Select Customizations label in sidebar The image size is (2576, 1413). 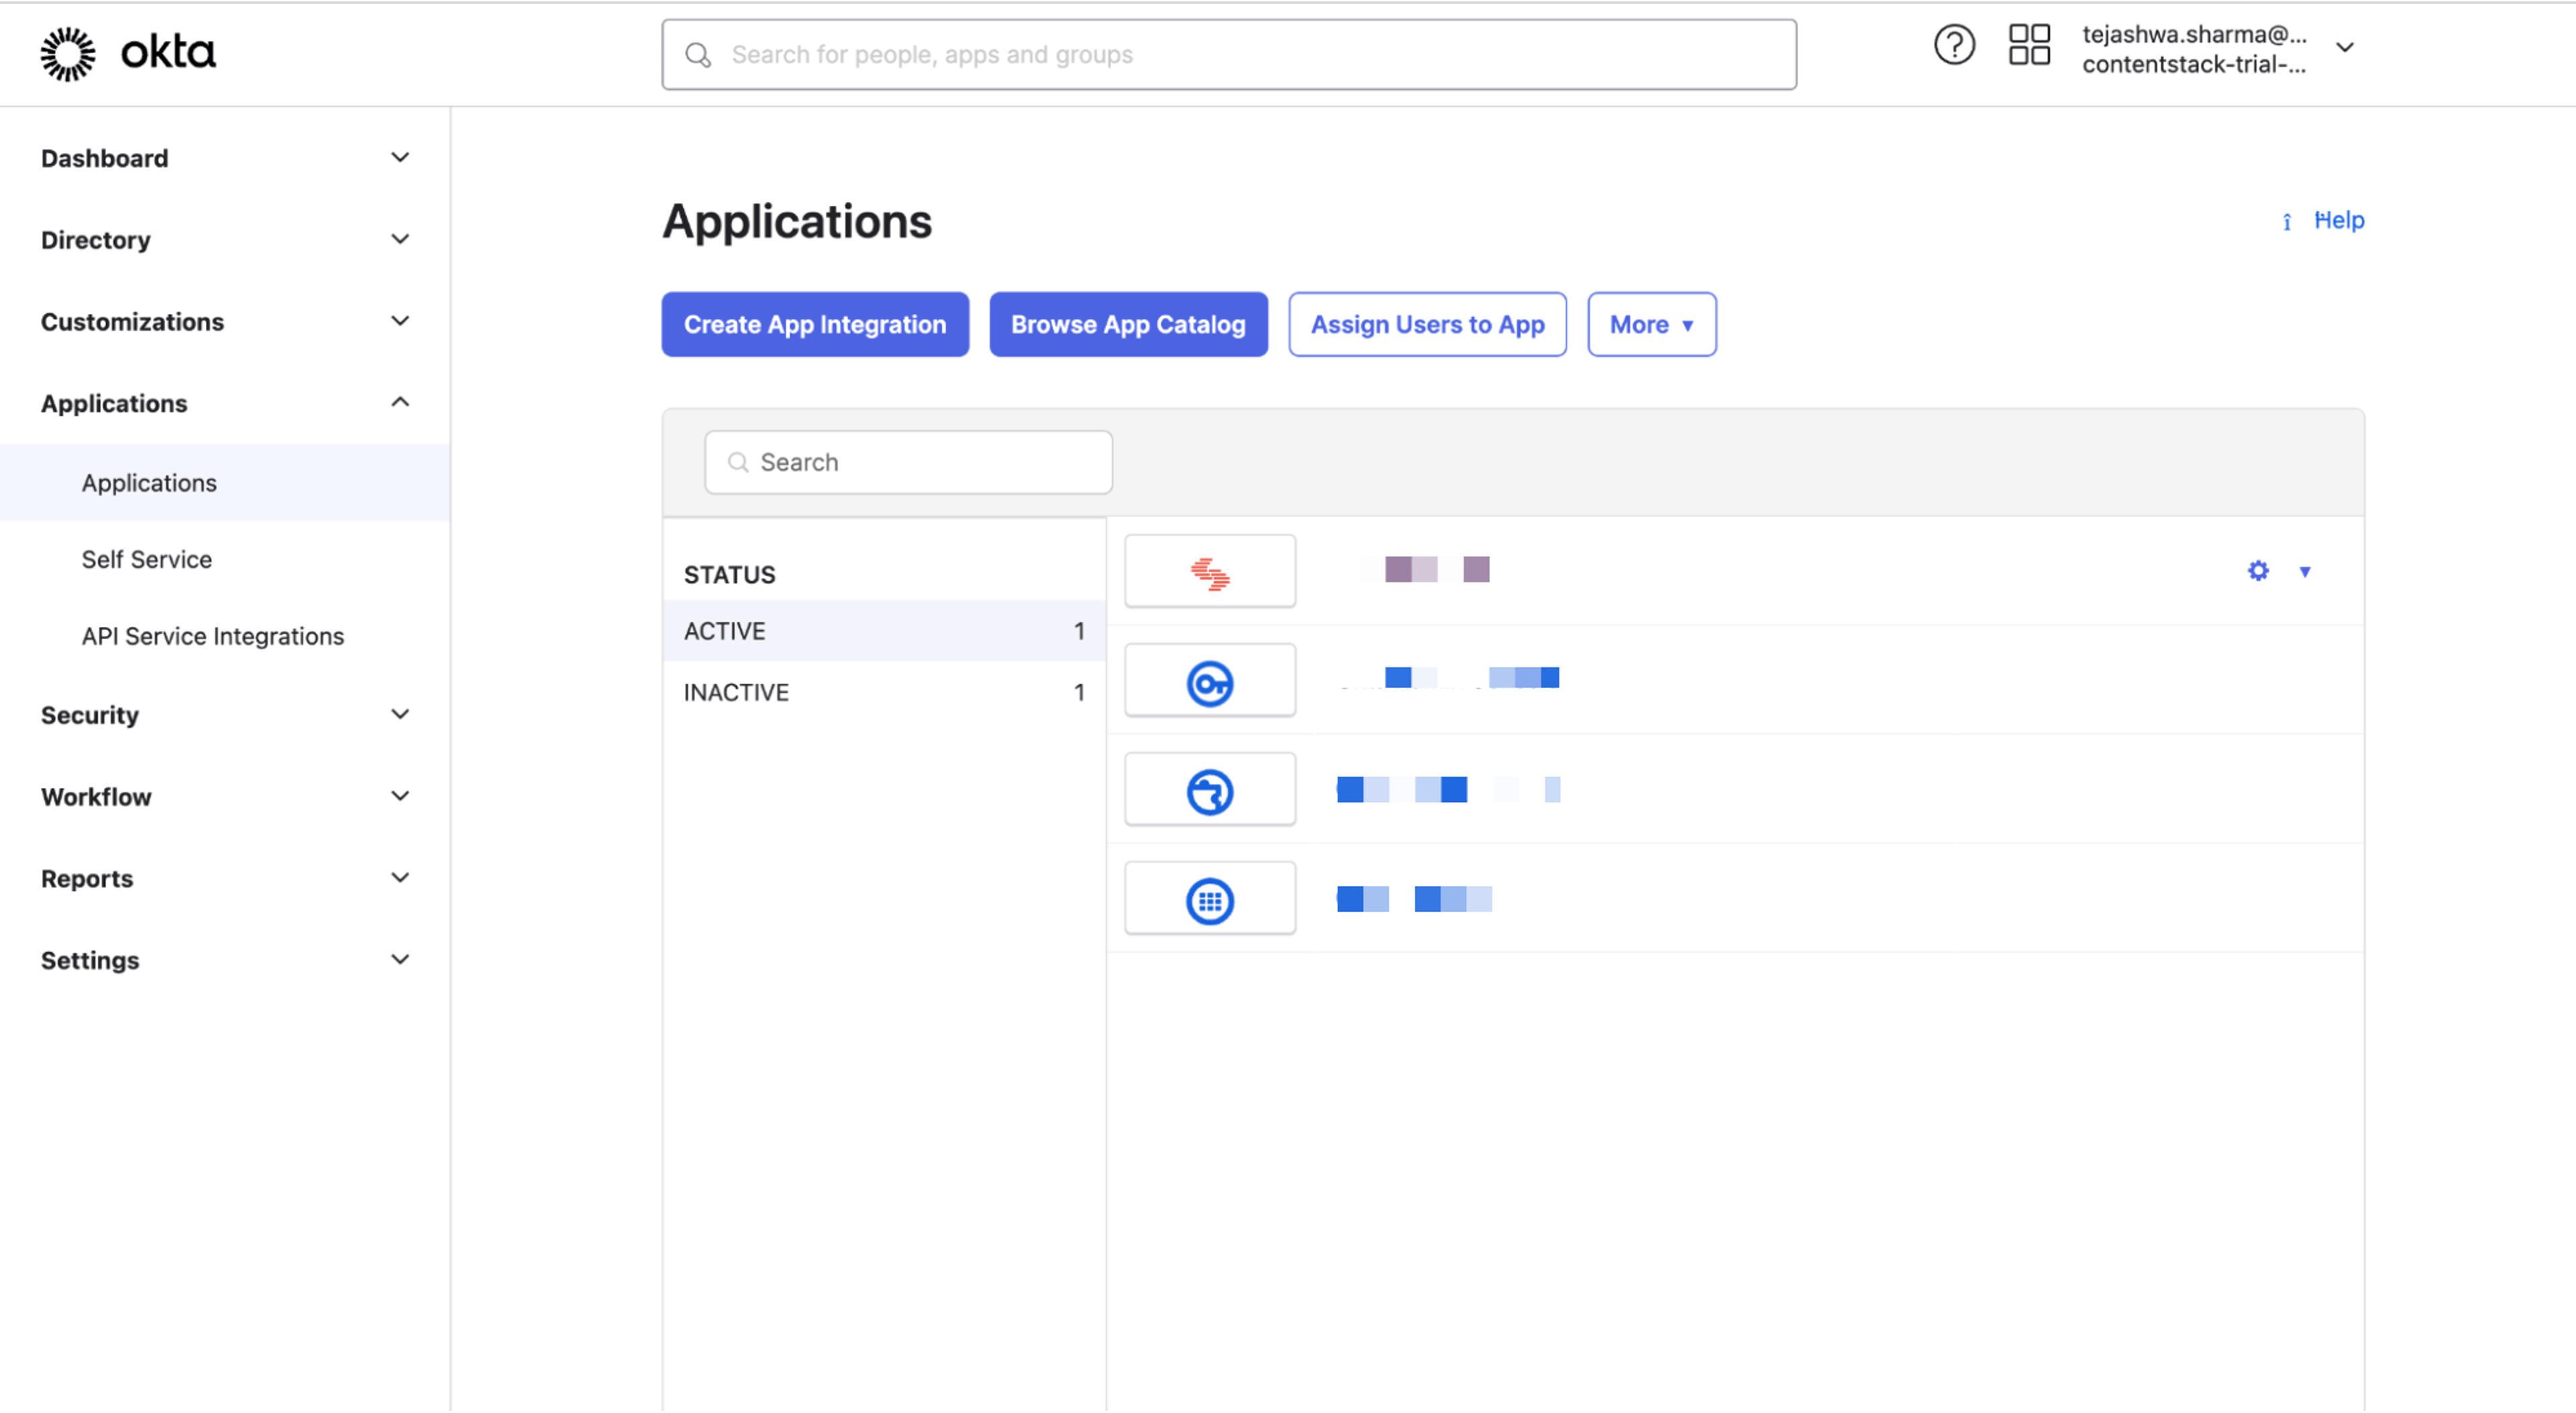tap(132, 322)
